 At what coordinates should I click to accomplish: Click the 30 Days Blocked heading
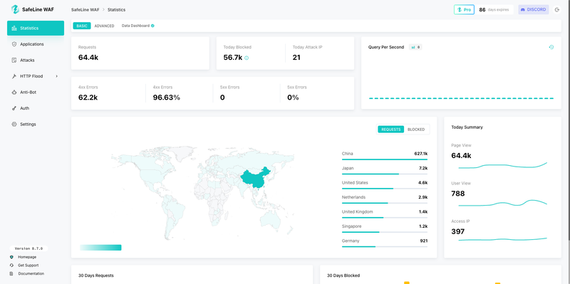[343, 275]
